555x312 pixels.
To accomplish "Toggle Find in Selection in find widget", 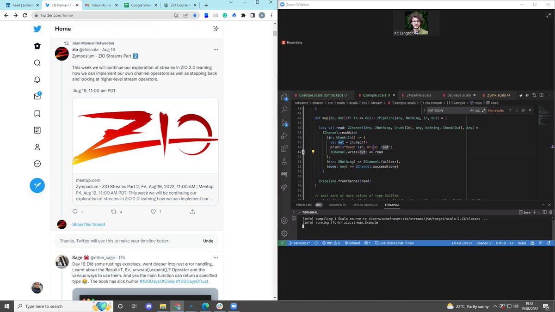I will 523,110.
